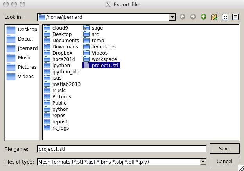Select the matlab2013 folder
Image resolution: width=244 pixels, height=171 pixels.
click(62, 84)
